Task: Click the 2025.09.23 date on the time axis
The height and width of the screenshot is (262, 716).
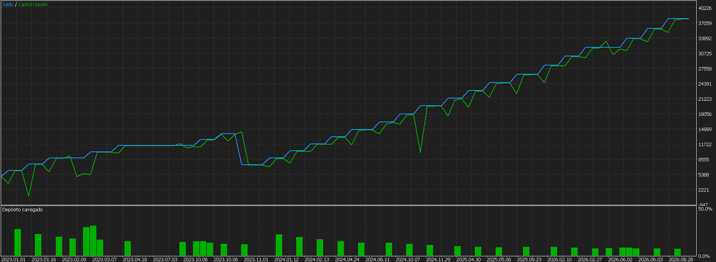Action: (529, 259)
